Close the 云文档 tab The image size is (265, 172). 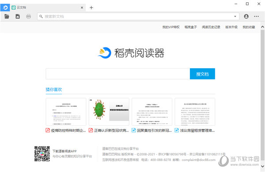[82, 7]
